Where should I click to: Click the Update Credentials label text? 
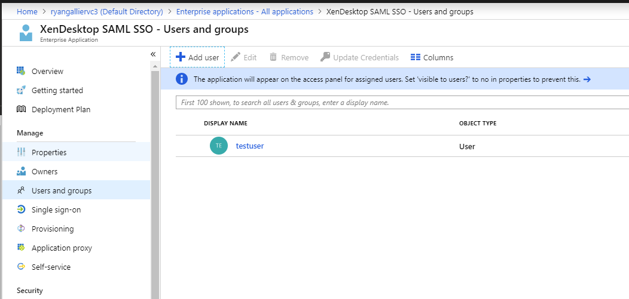point(366,57)
